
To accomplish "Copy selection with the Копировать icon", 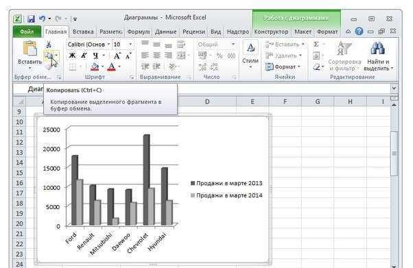I will tap(49, 56).
